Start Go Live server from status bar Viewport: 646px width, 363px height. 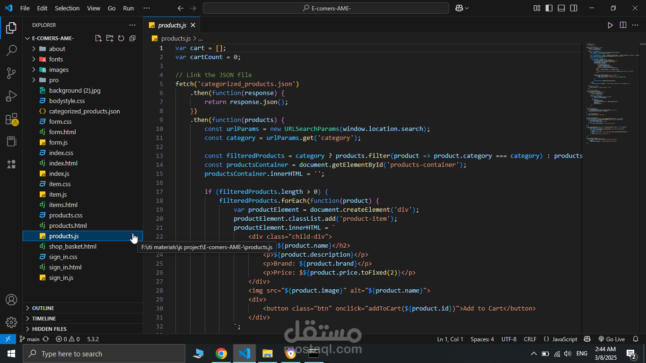[x=611, y=339]
